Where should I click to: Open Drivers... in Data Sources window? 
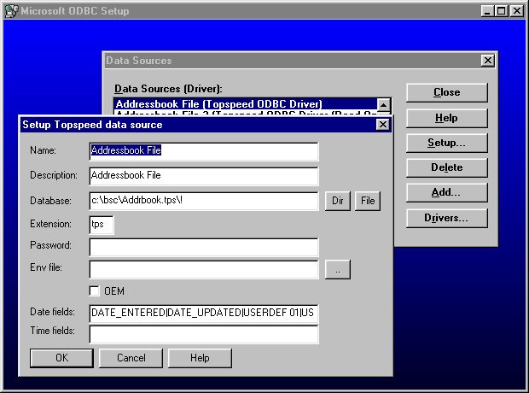[447, 218]
